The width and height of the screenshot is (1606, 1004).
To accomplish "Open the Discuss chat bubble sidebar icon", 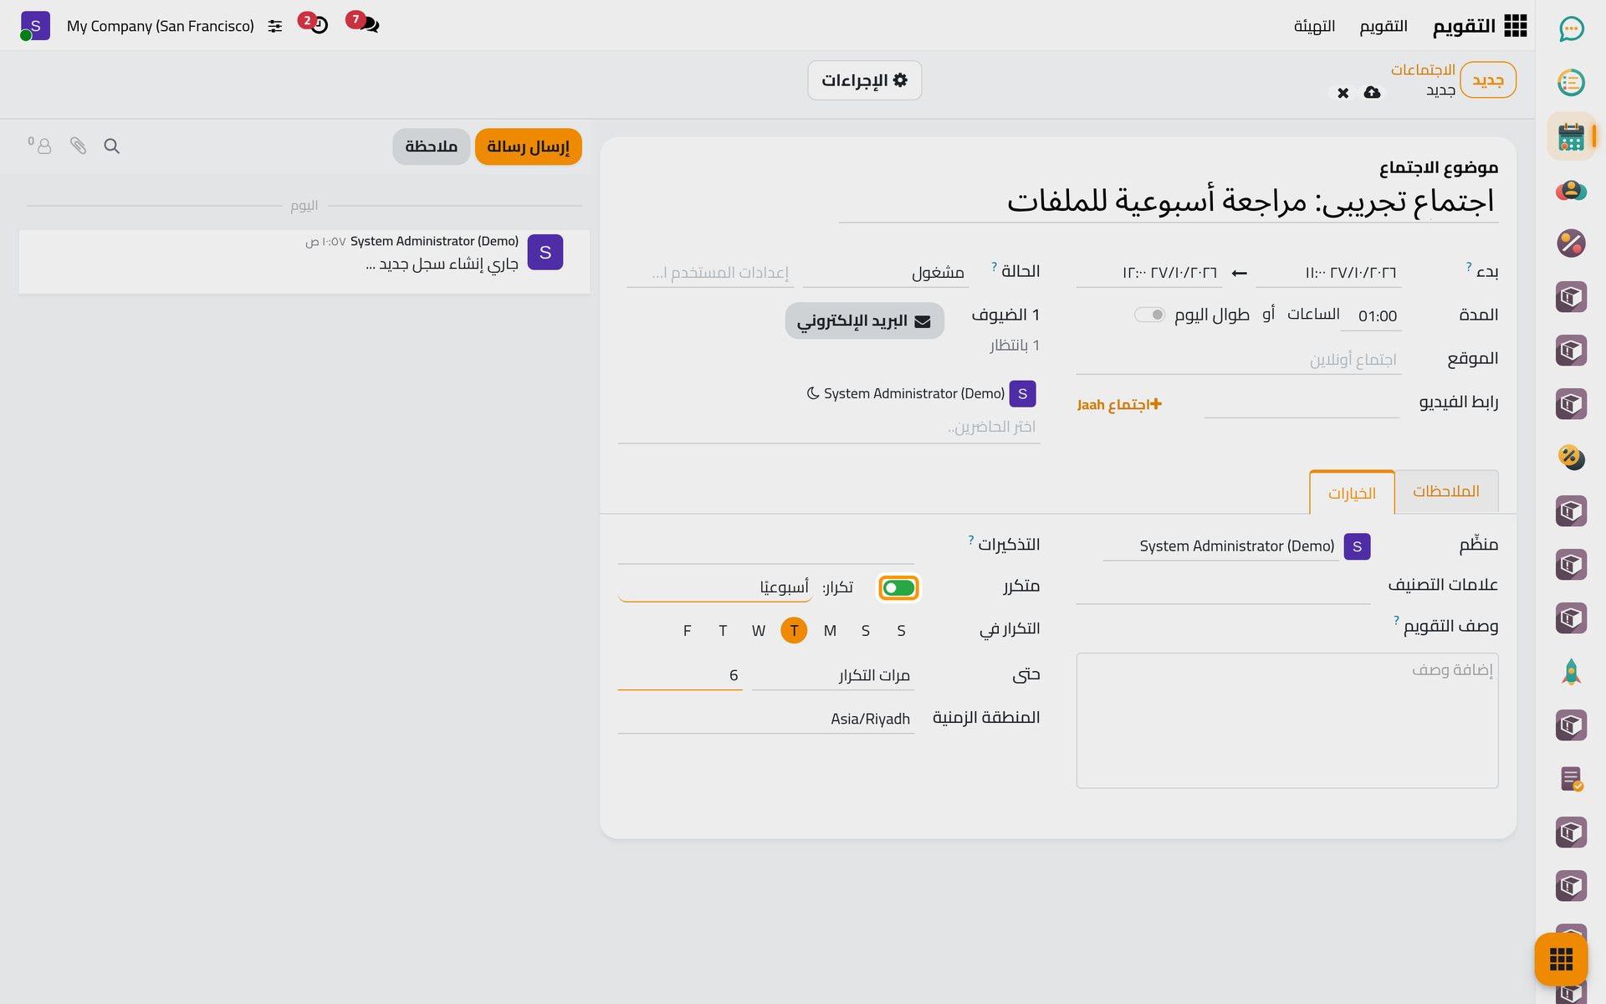I will (x=1571, y=28).
